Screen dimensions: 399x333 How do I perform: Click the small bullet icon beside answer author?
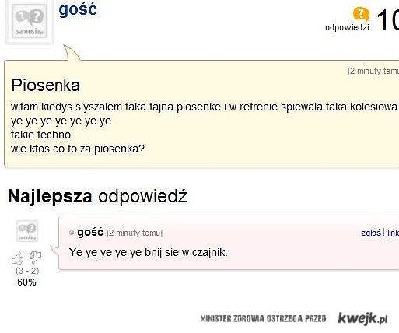[72, 233]
